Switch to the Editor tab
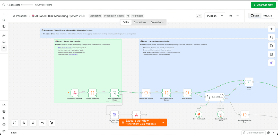This screenshot has width=278, height=135. click(126, 22)
